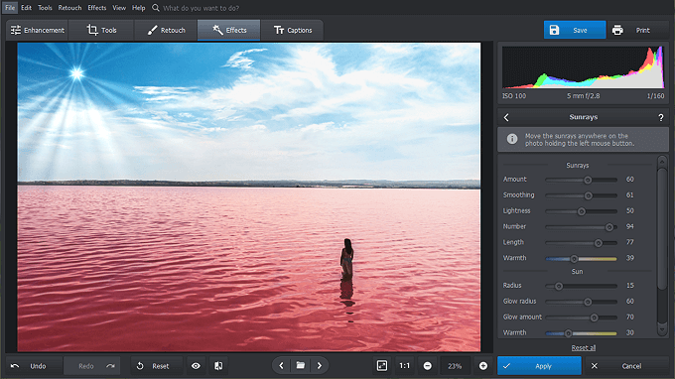The height and width of the screenshot is (379, 675).
Task: Cancel the Sunrays effect
Action: click(x=626, y=366)
